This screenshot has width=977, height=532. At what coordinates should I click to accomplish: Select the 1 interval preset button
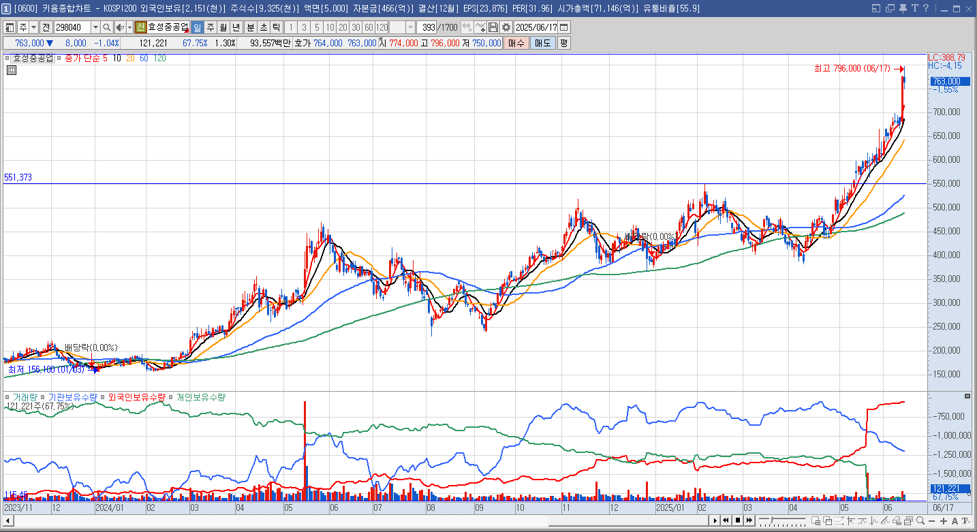coord(291,27)
